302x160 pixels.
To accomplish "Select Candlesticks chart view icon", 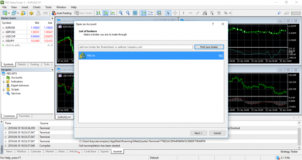I will 106,13.
